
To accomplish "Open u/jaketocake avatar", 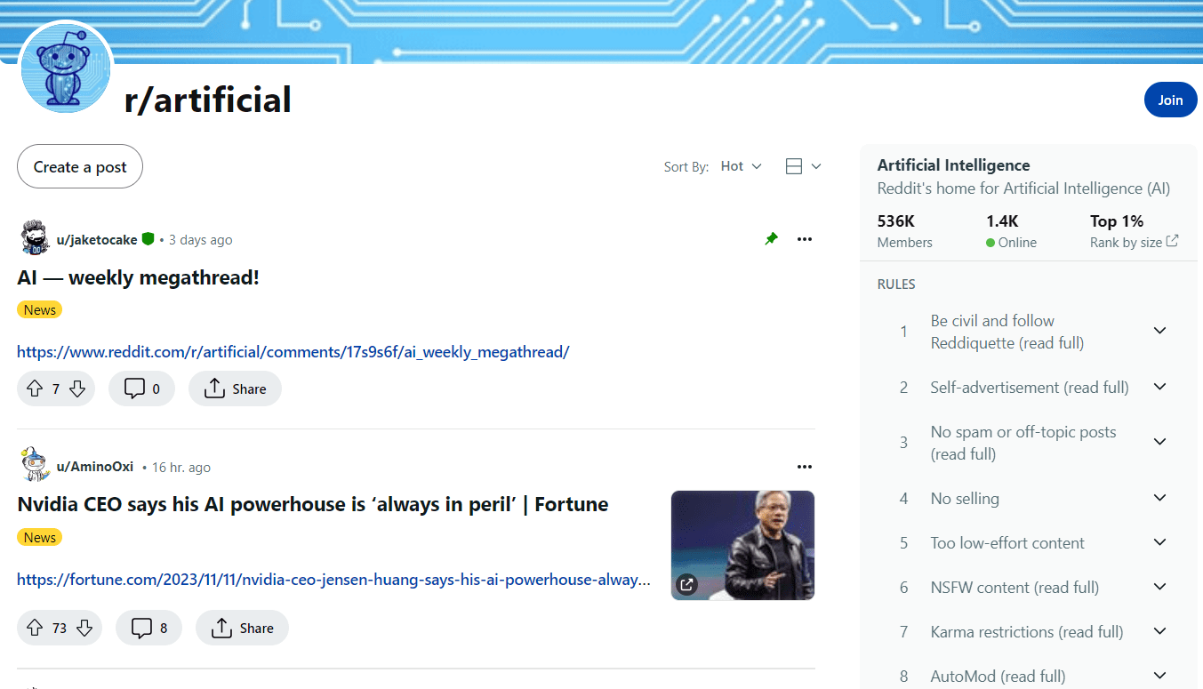I will point(35,238).
